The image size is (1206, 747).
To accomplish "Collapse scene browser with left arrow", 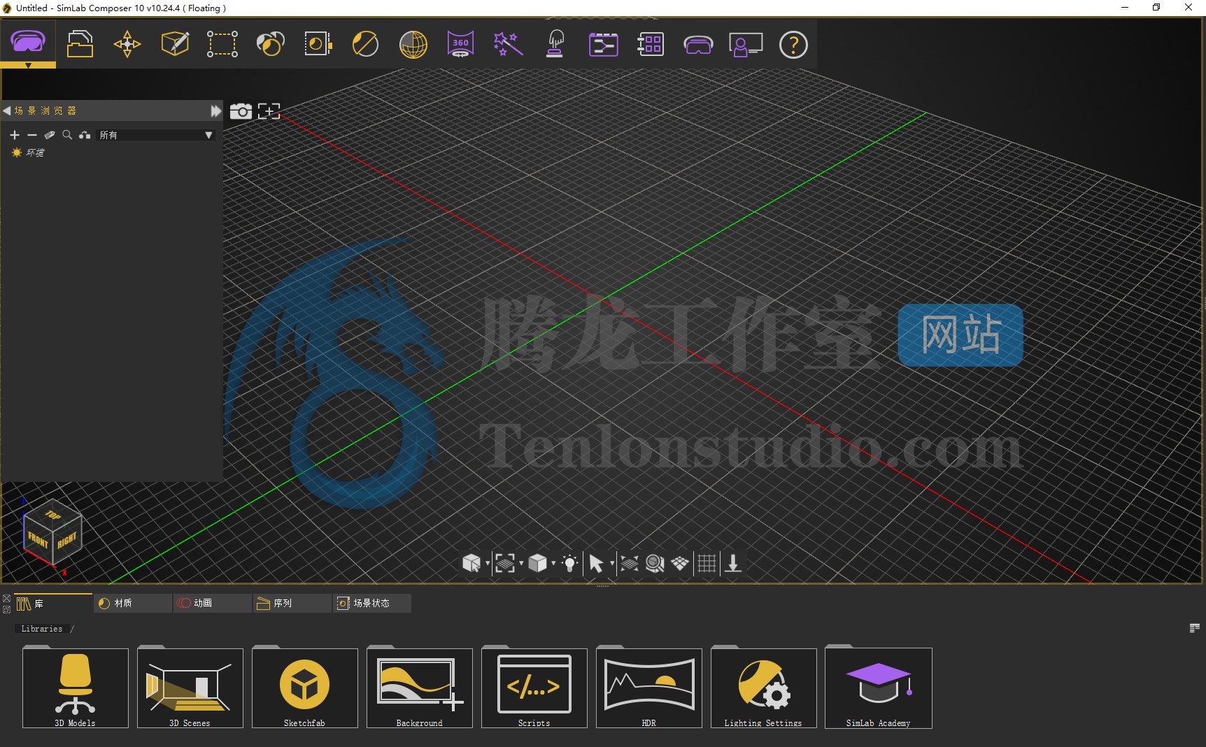I will pos(6,111).
